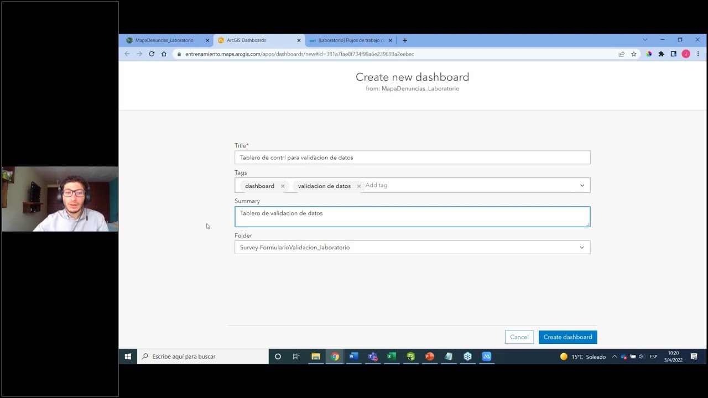The width and height of the screenshot is (708, 398).
Task: Open Cortana circle on the taskbar
Action: 278,357
